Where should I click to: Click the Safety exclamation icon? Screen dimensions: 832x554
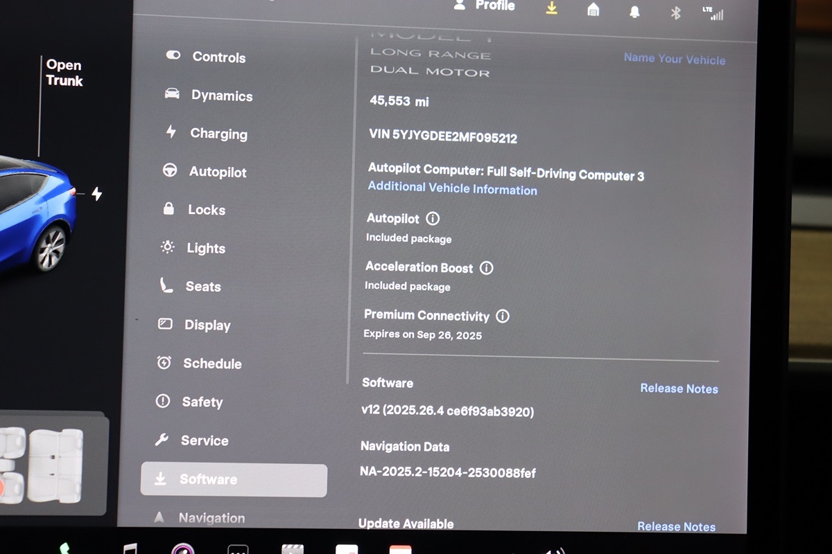163,401
